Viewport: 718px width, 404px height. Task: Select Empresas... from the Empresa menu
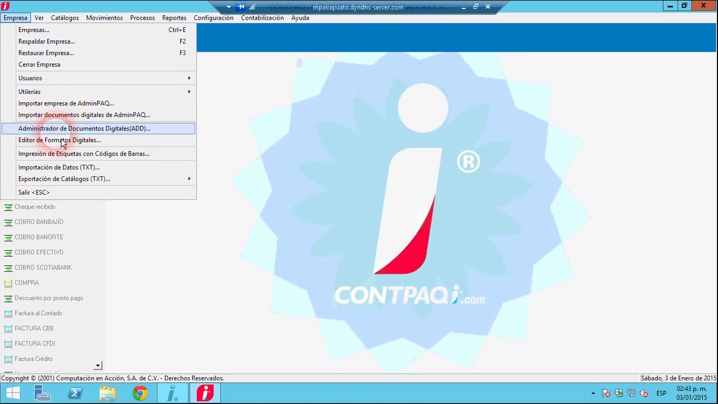click(x=98, y=30)
